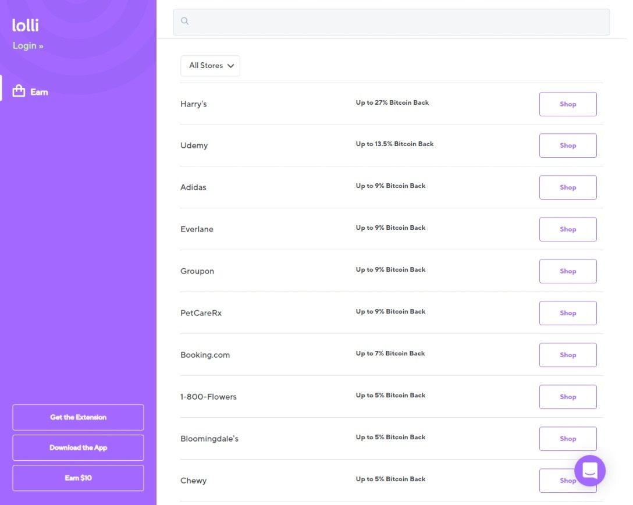Click Groupon's 9% Bitcoin Back offer
This screenshot has width=633, height=505.
390,269
